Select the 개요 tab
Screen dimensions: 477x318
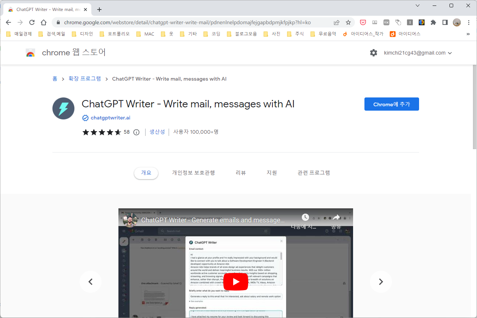[x=146, y=173]
